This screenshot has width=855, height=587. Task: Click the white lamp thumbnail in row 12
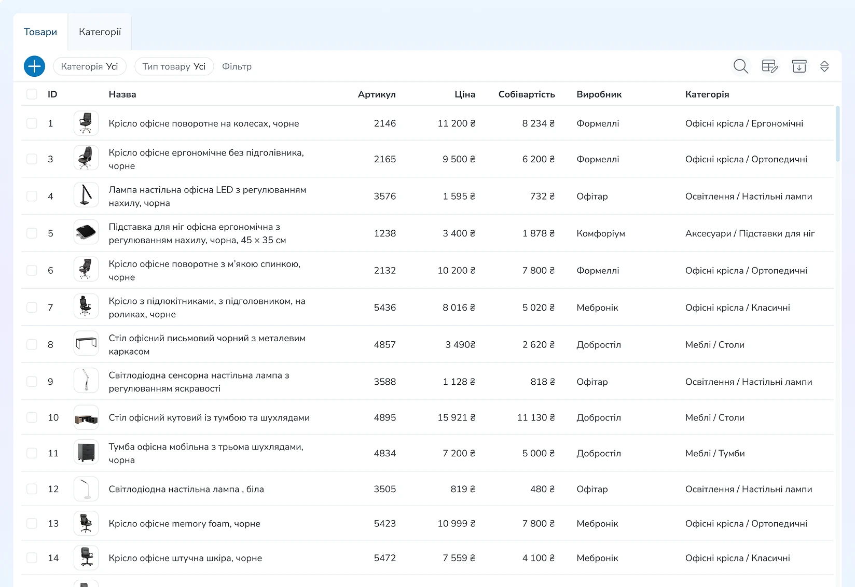pos(86,489)
